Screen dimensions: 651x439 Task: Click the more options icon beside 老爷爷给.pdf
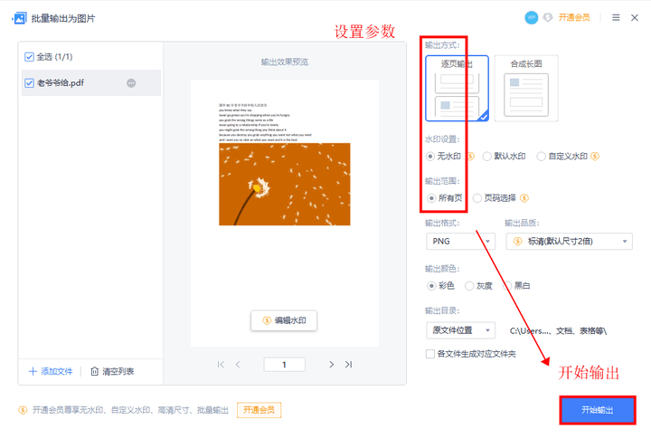click(131, 83)
